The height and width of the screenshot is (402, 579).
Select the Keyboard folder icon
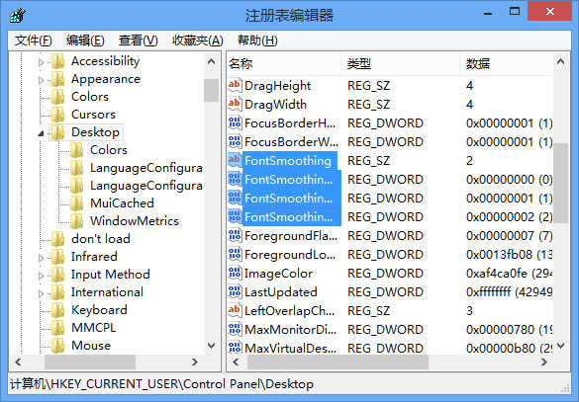(57, 310)
